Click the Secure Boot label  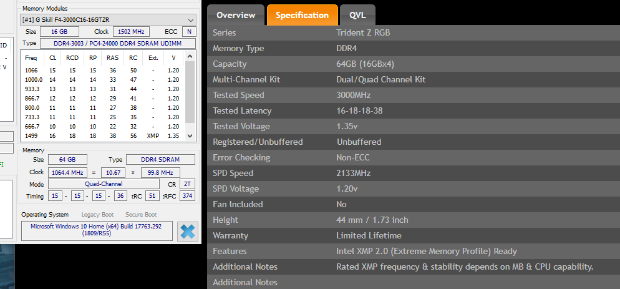(x=141, y=215)
